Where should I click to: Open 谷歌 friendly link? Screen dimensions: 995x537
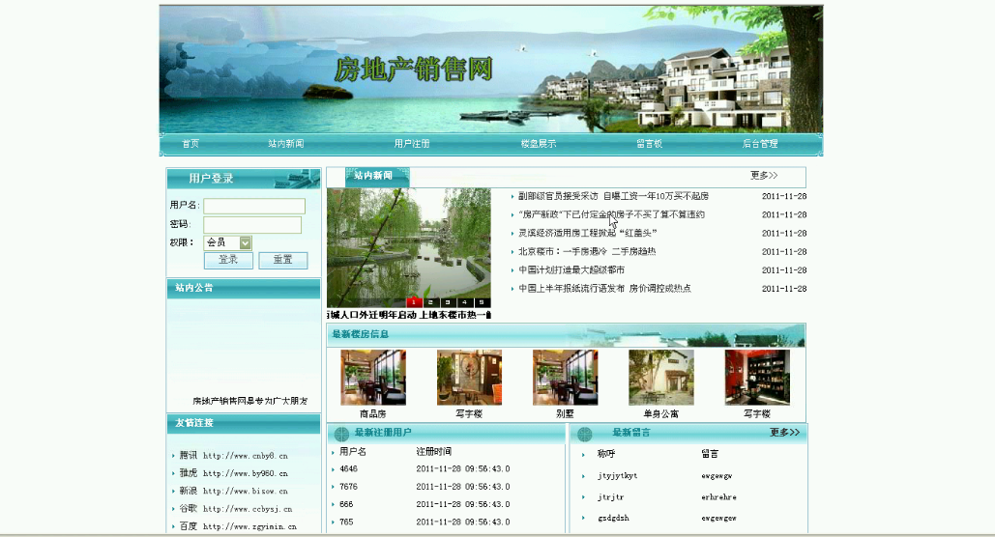235,509
